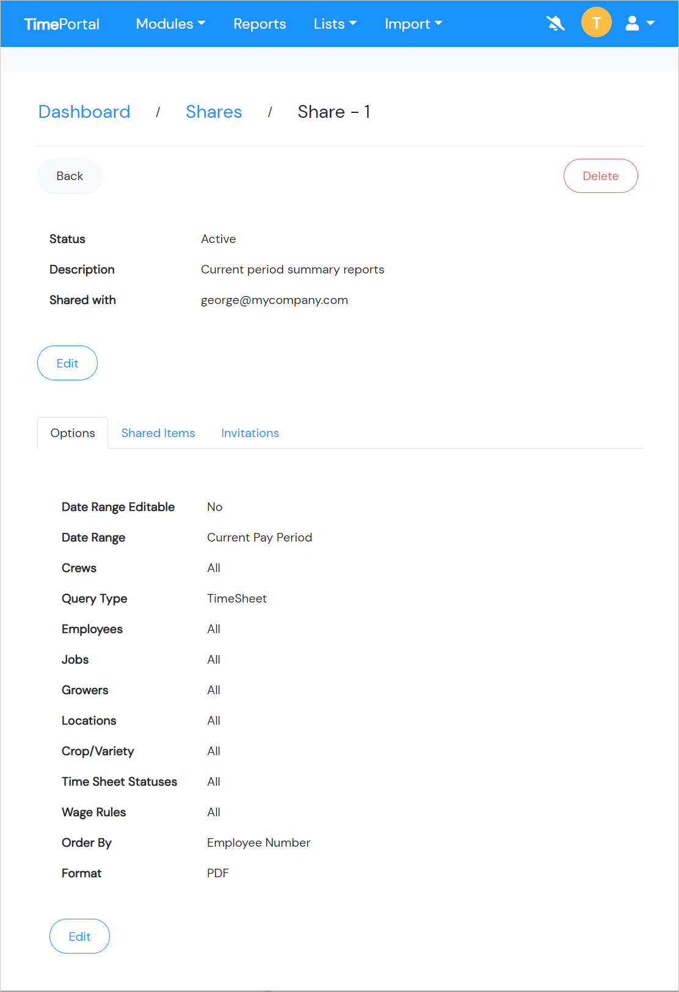Click the Back button
The image size is (679, 992).
(x=70, y=176)
